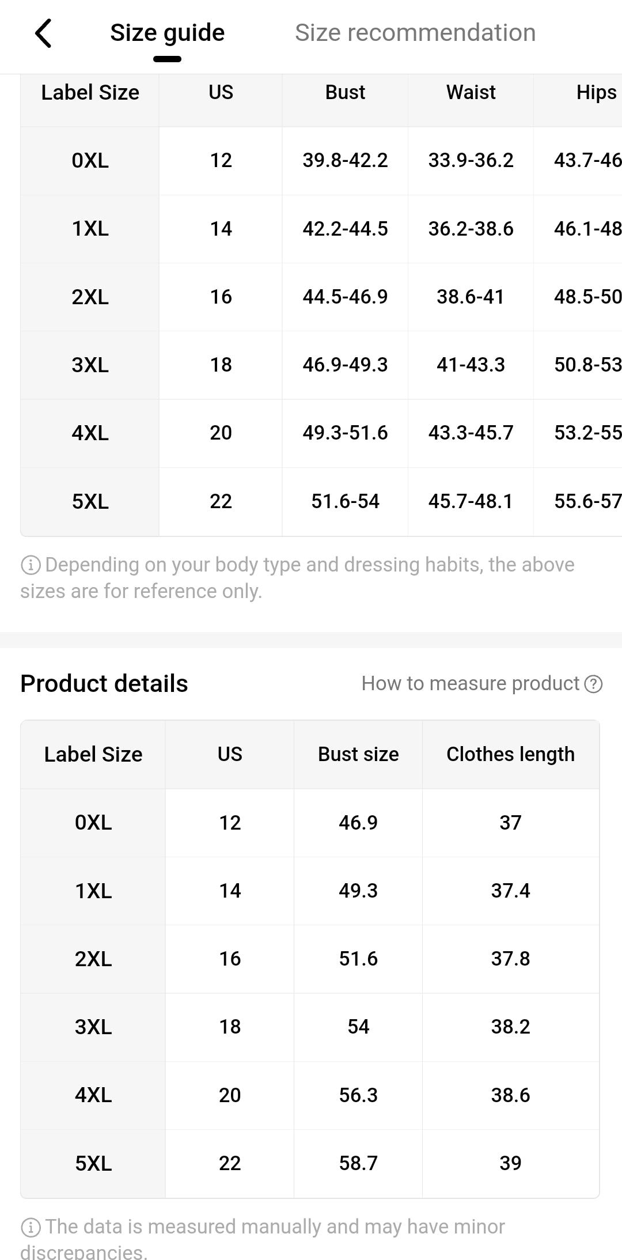Viewport: 622px width, 1260px height.
Task: Select the Waist column header
Action: click(x=471, y=92)
